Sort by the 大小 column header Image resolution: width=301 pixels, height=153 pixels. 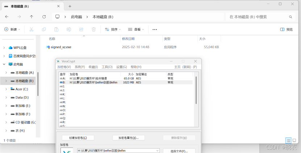[x=202, y=39]
